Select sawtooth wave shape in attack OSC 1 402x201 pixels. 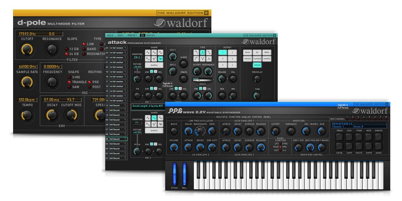tap(148, 59)
